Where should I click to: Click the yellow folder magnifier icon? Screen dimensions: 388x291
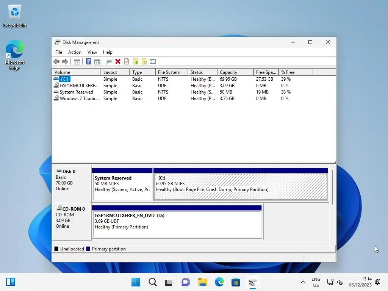[144, 62]
